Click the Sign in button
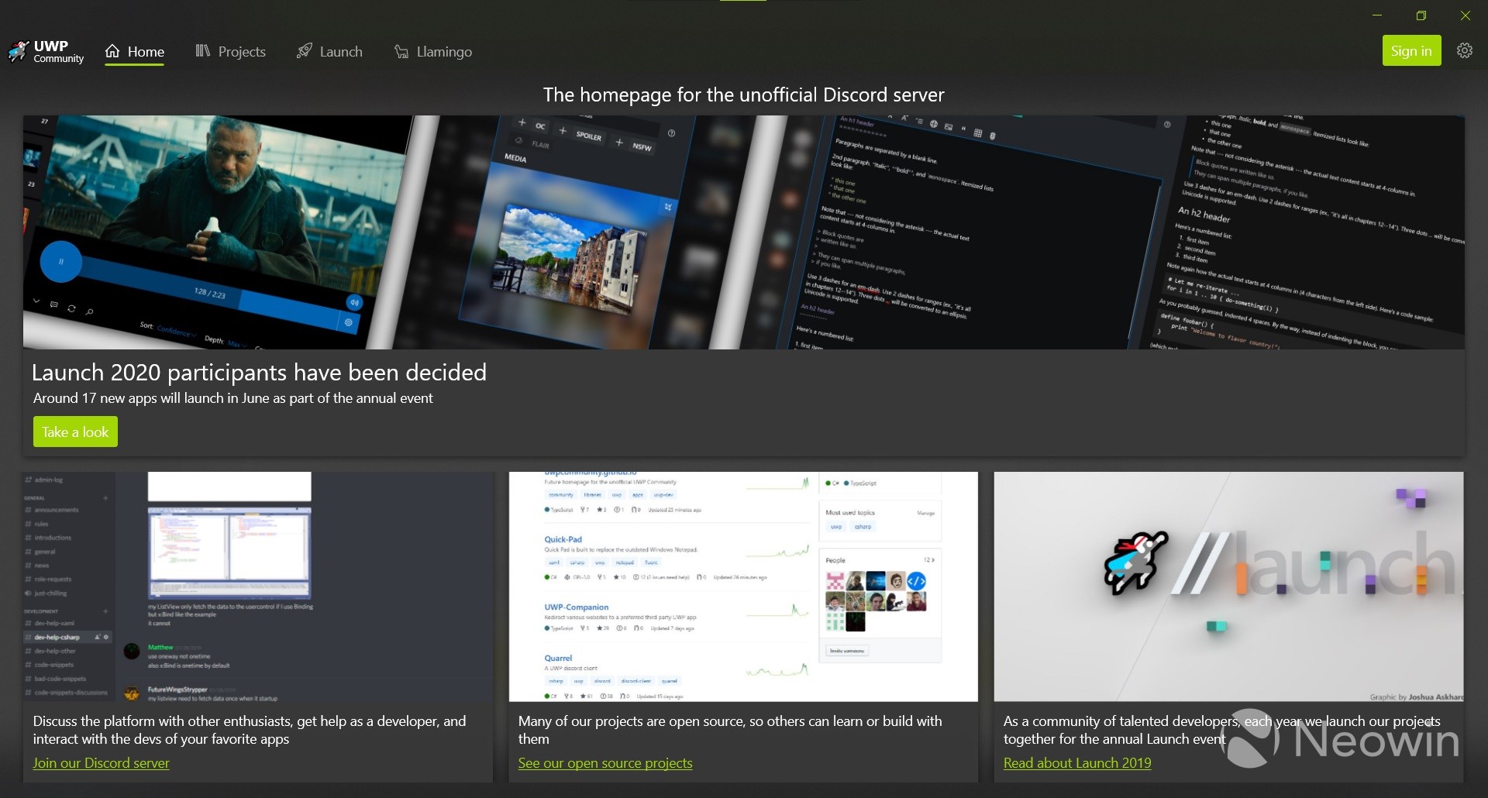Viewport: 1488px width, 798px height. click(x=1411, y=50)
